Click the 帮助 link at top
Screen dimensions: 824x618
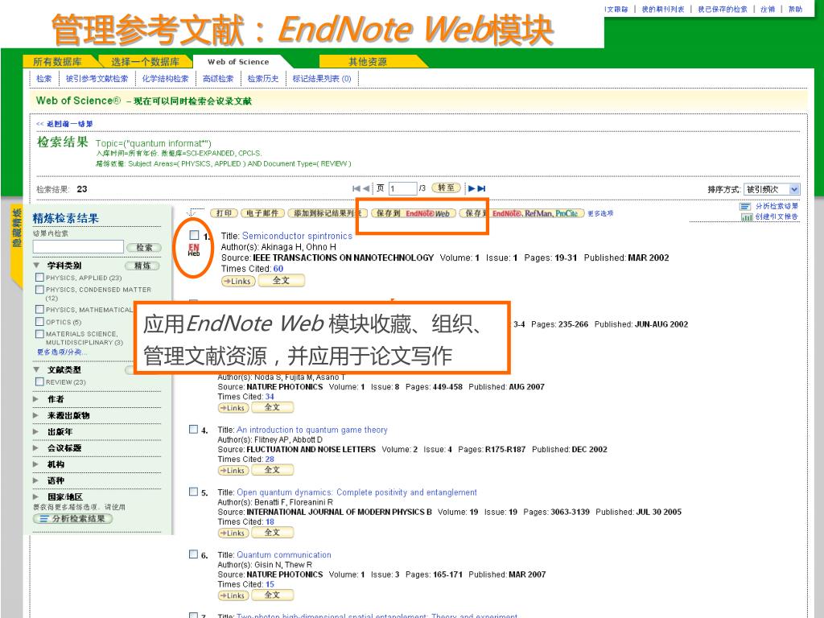coord(795,9)
